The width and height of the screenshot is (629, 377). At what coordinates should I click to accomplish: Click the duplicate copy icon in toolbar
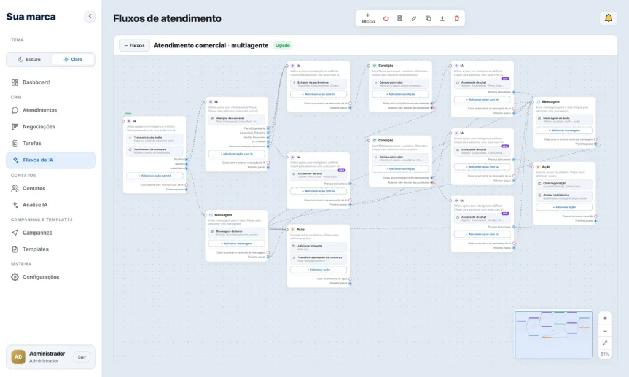click(428, 18)
